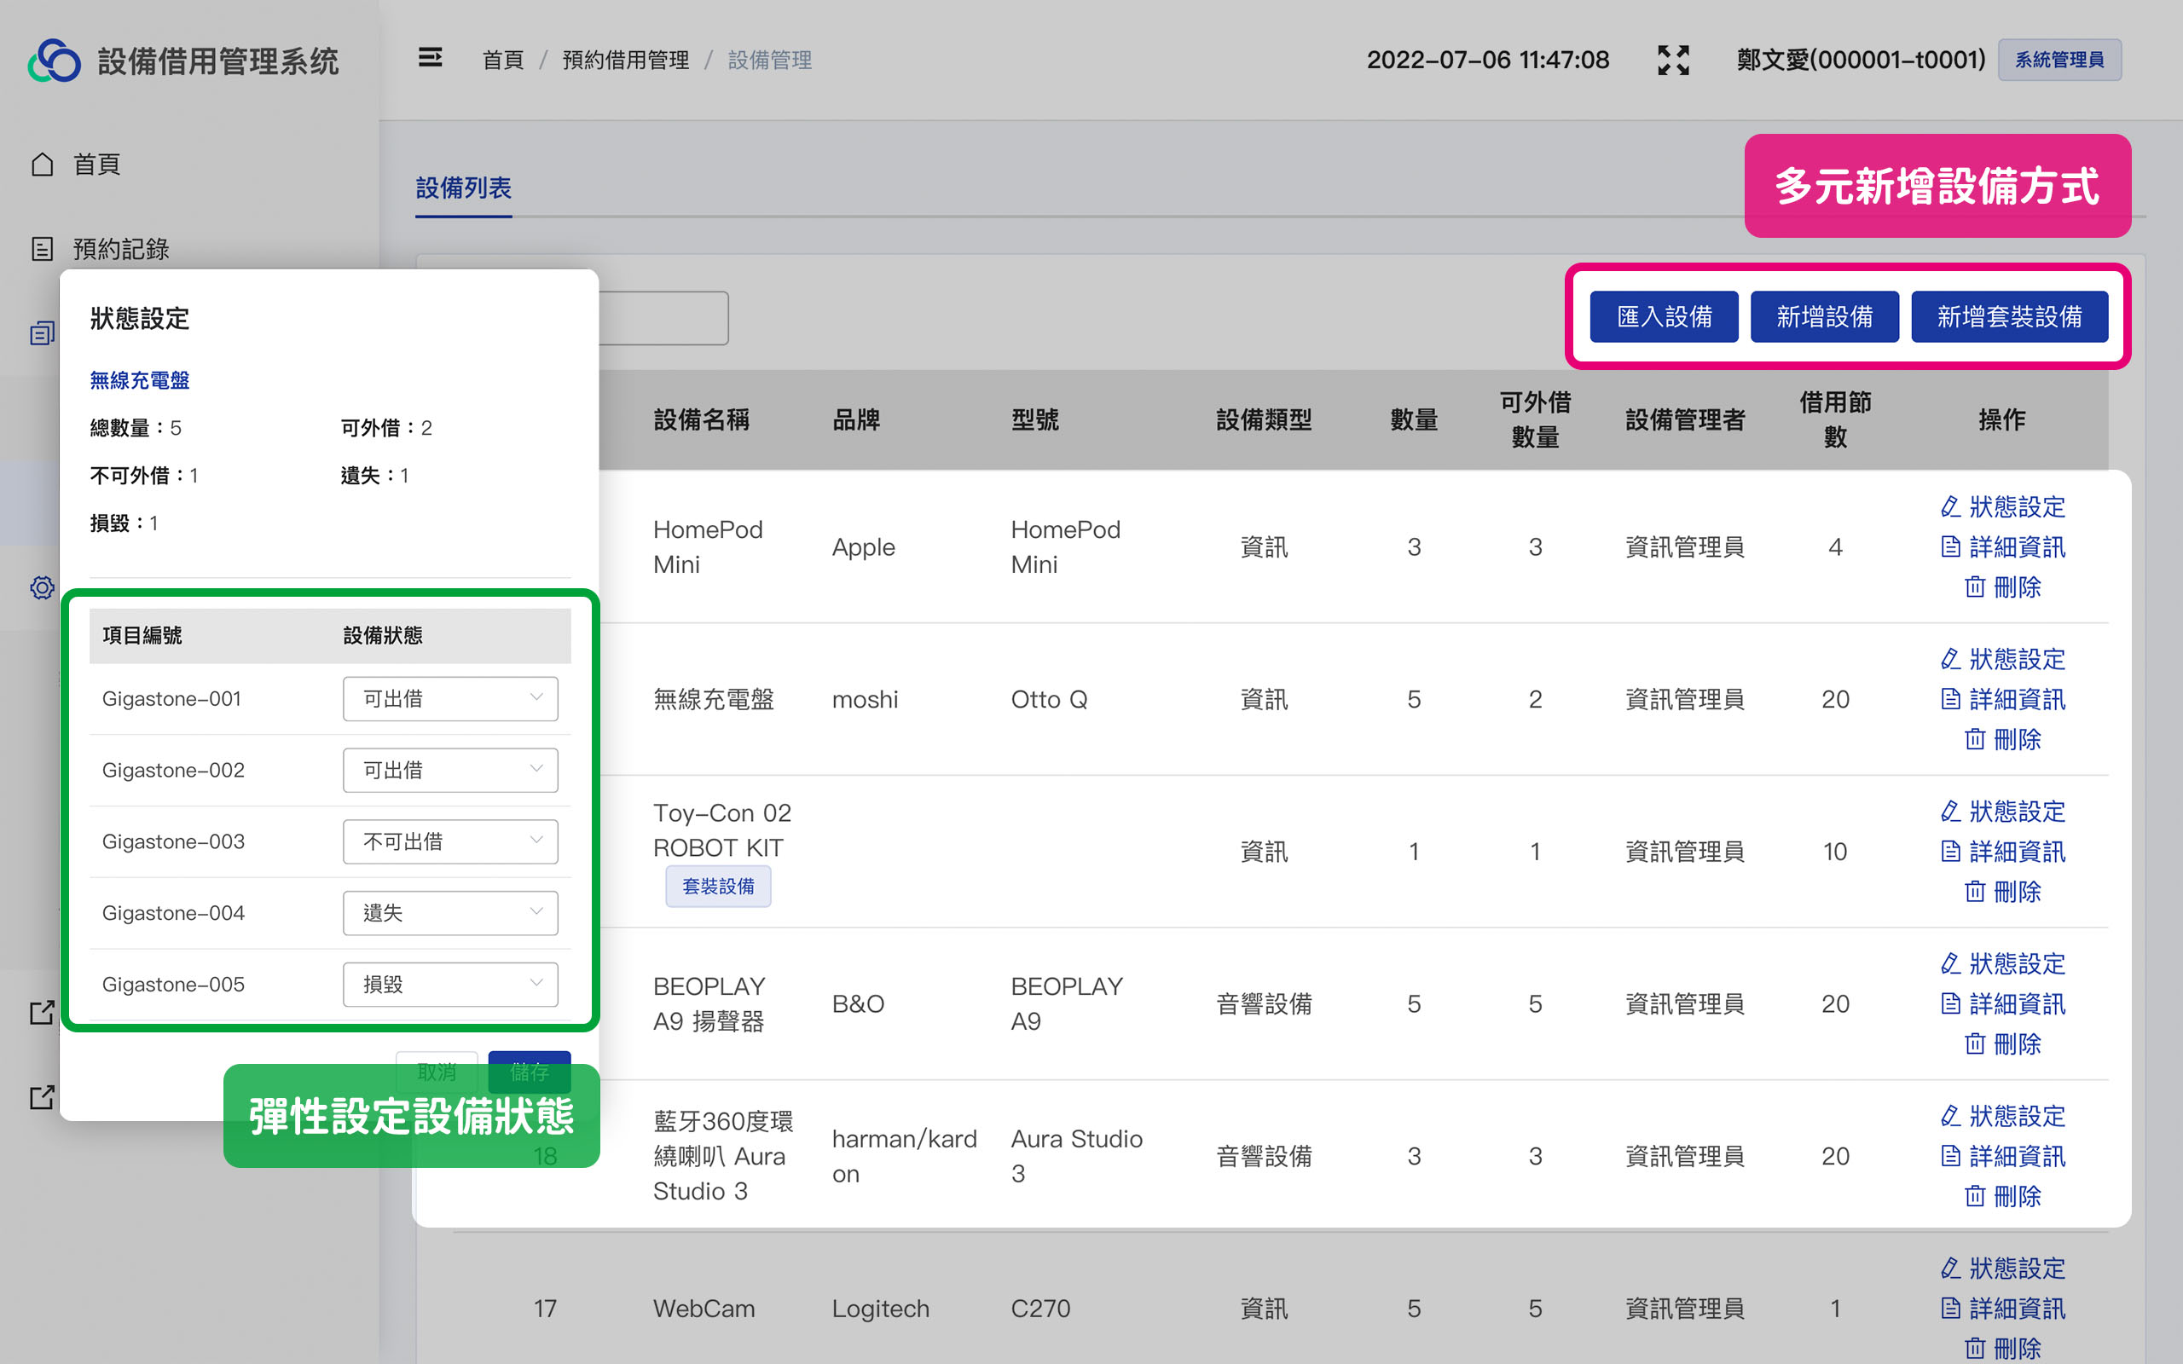
Task: Click the fullscreen expand icon
Action: tap(1672, 61)
